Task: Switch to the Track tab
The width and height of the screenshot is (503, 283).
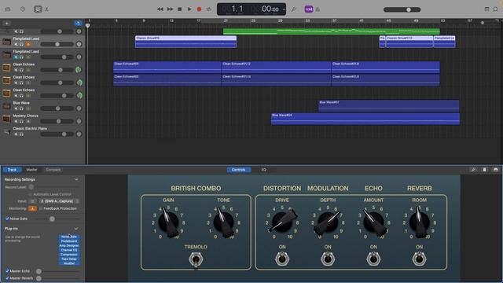Action: tap(12, 170)
